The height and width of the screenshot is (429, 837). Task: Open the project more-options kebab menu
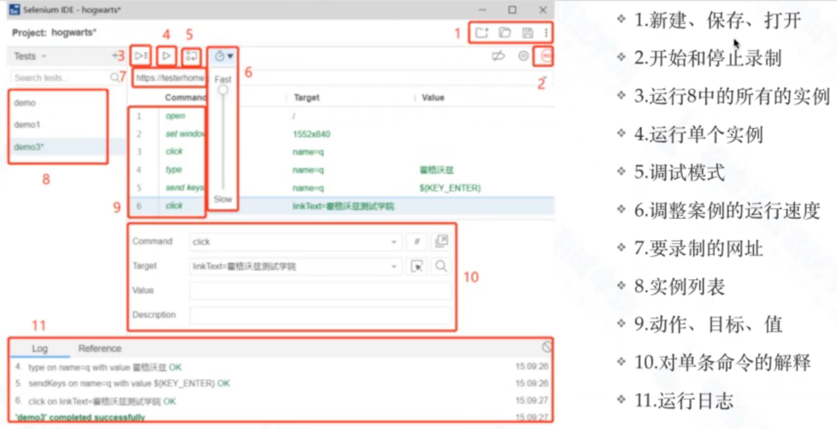(546, 33)
